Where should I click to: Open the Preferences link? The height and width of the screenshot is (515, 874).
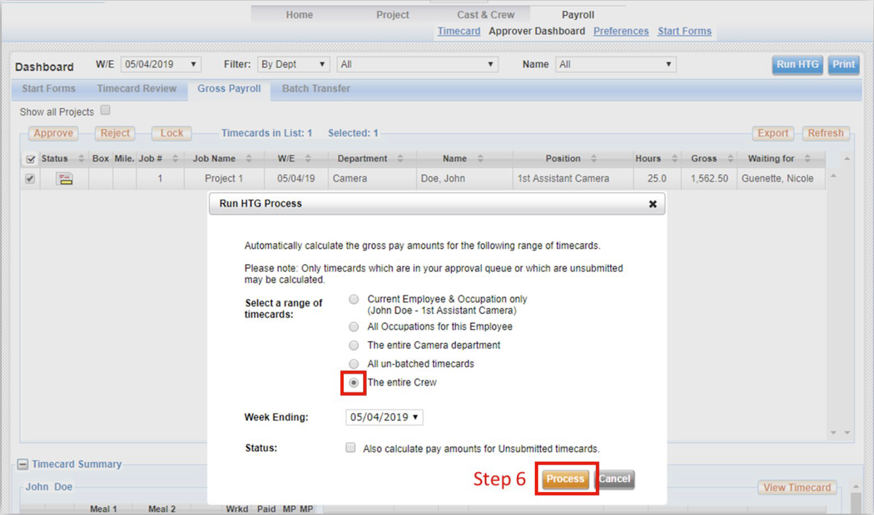tap(621, 31)
